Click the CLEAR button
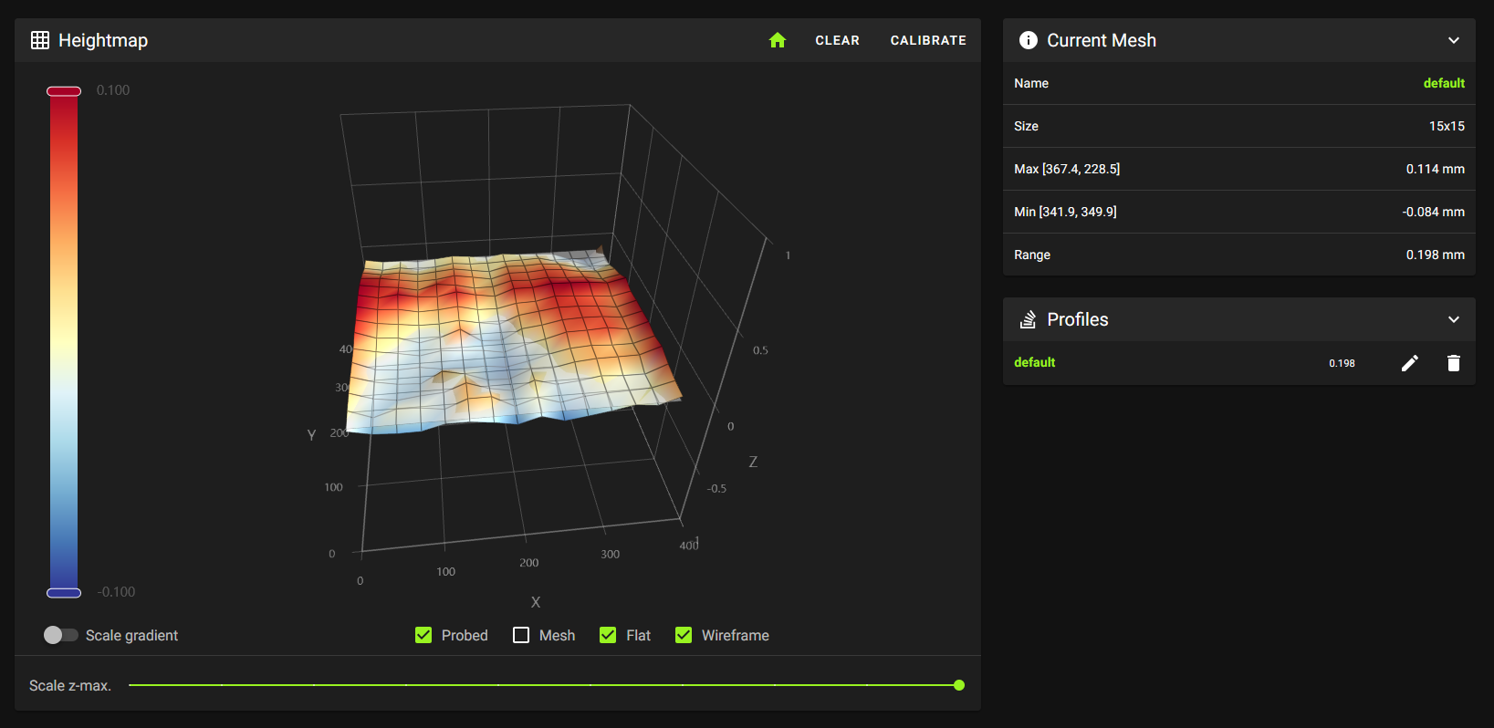This screenshot has width=1494, height=728. 838,40
